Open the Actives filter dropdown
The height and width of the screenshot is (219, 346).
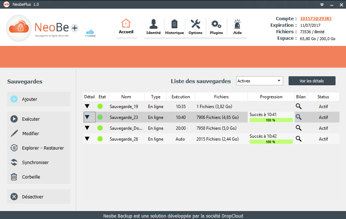pos(259,81)
